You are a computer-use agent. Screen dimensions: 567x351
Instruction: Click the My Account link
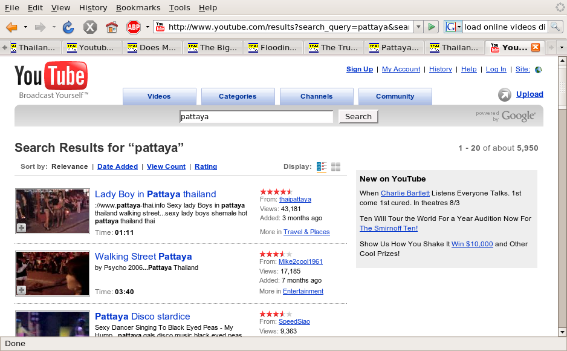(x=401, y=69)
